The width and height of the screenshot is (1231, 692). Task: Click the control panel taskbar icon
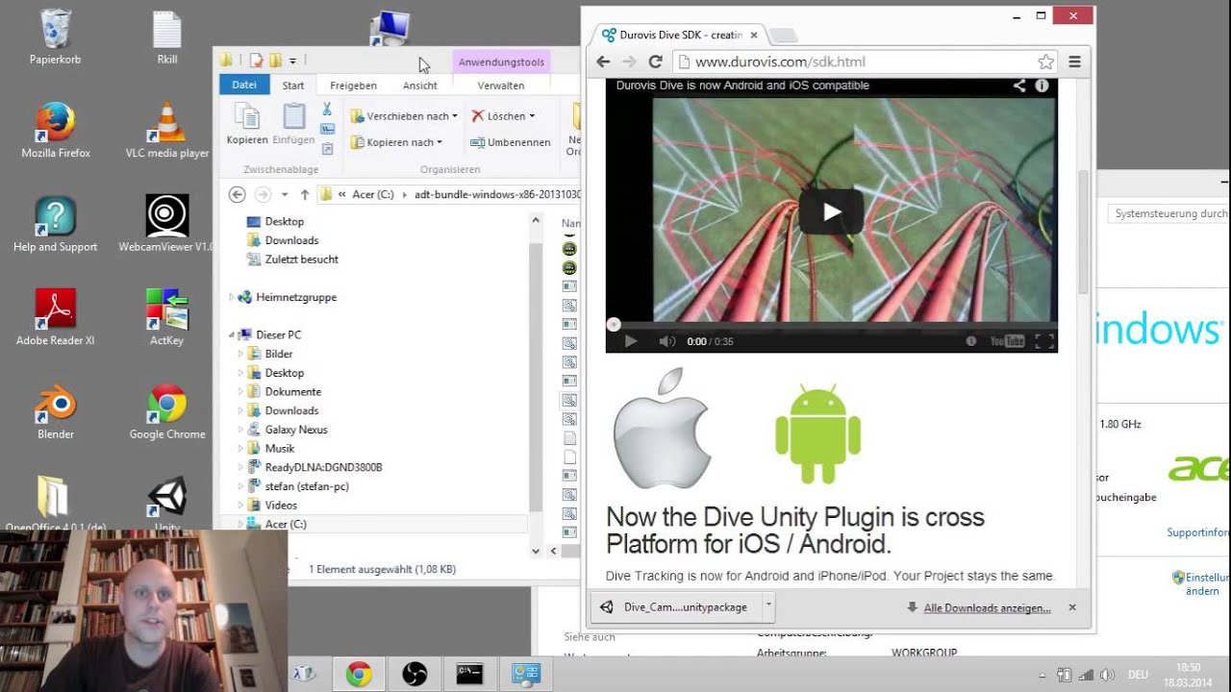[525, 675]
